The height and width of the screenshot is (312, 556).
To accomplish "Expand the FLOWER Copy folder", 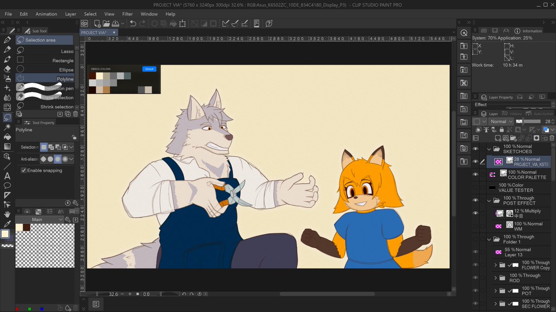I will [495, 265].
